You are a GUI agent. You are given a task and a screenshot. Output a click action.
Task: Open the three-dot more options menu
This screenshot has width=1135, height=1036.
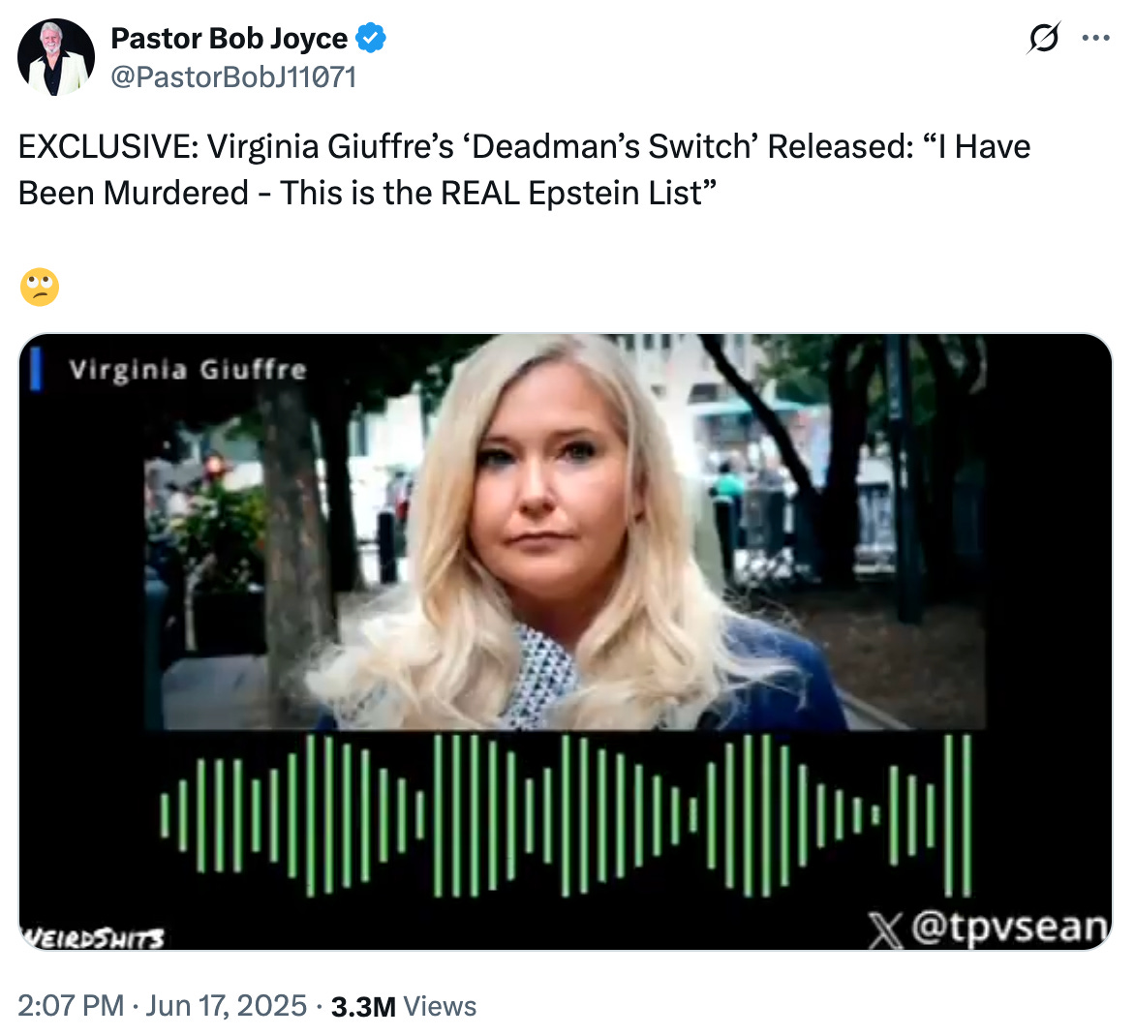tap(1095, 38)
